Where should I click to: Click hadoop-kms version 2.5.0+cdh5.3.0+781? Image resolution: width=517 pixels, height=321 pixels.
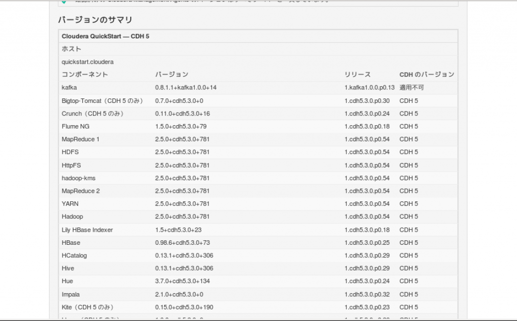tap(182, 178)
